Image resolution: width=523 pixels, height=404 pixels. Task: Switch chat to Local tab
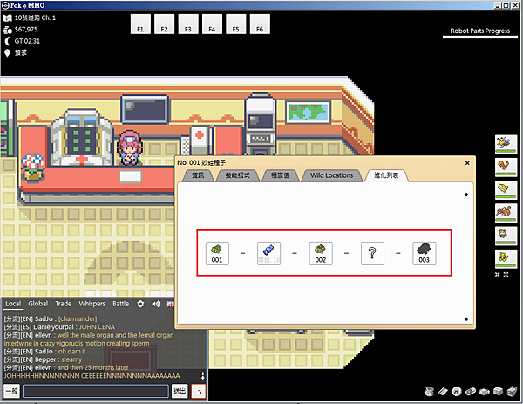tap(13, 304)
